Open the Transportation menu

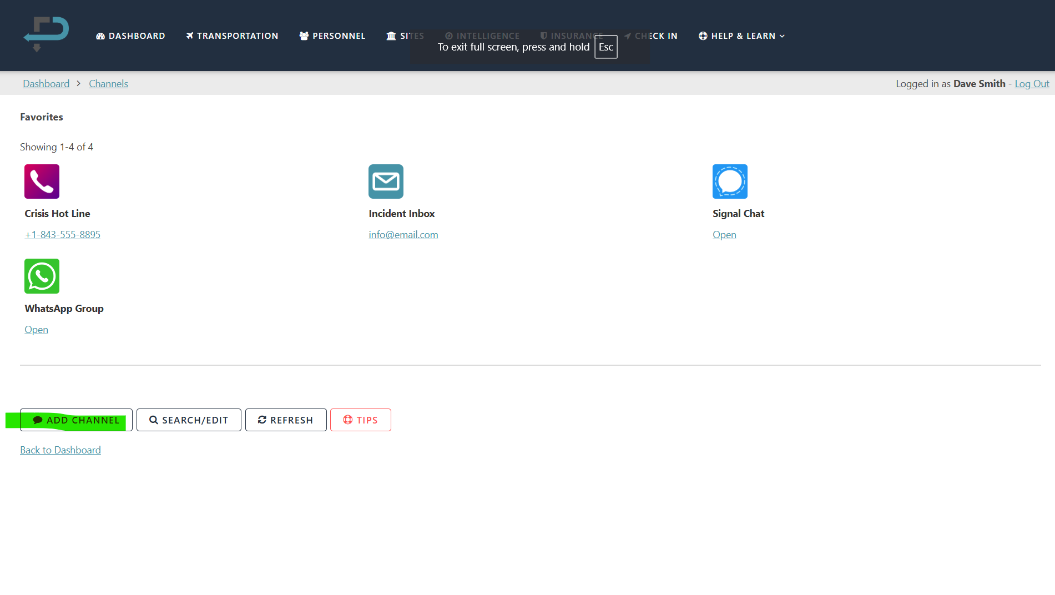click(232, 36)
